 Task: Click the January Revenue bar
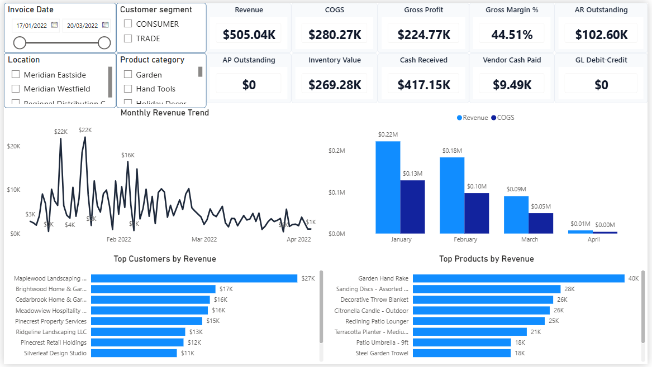(x=388, y=187)
